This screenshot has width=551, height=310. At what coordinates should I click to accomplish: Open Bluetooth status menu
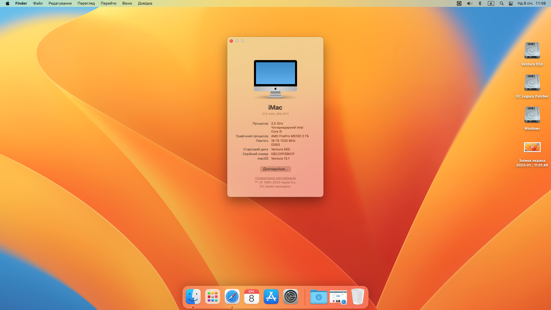(x=480, y=3)
